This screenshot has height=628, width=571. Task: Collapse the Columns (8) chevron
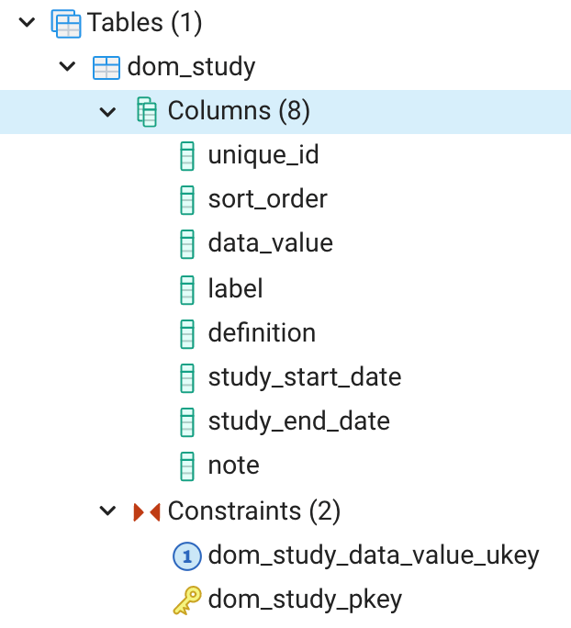click(107, 112)
